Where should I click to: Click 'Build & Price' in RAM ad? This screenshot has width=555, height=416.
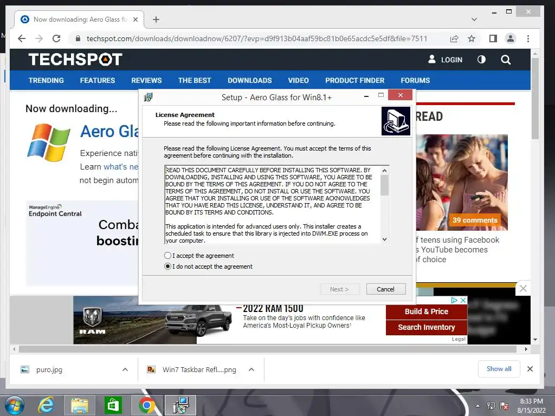[x=427, y=311]
